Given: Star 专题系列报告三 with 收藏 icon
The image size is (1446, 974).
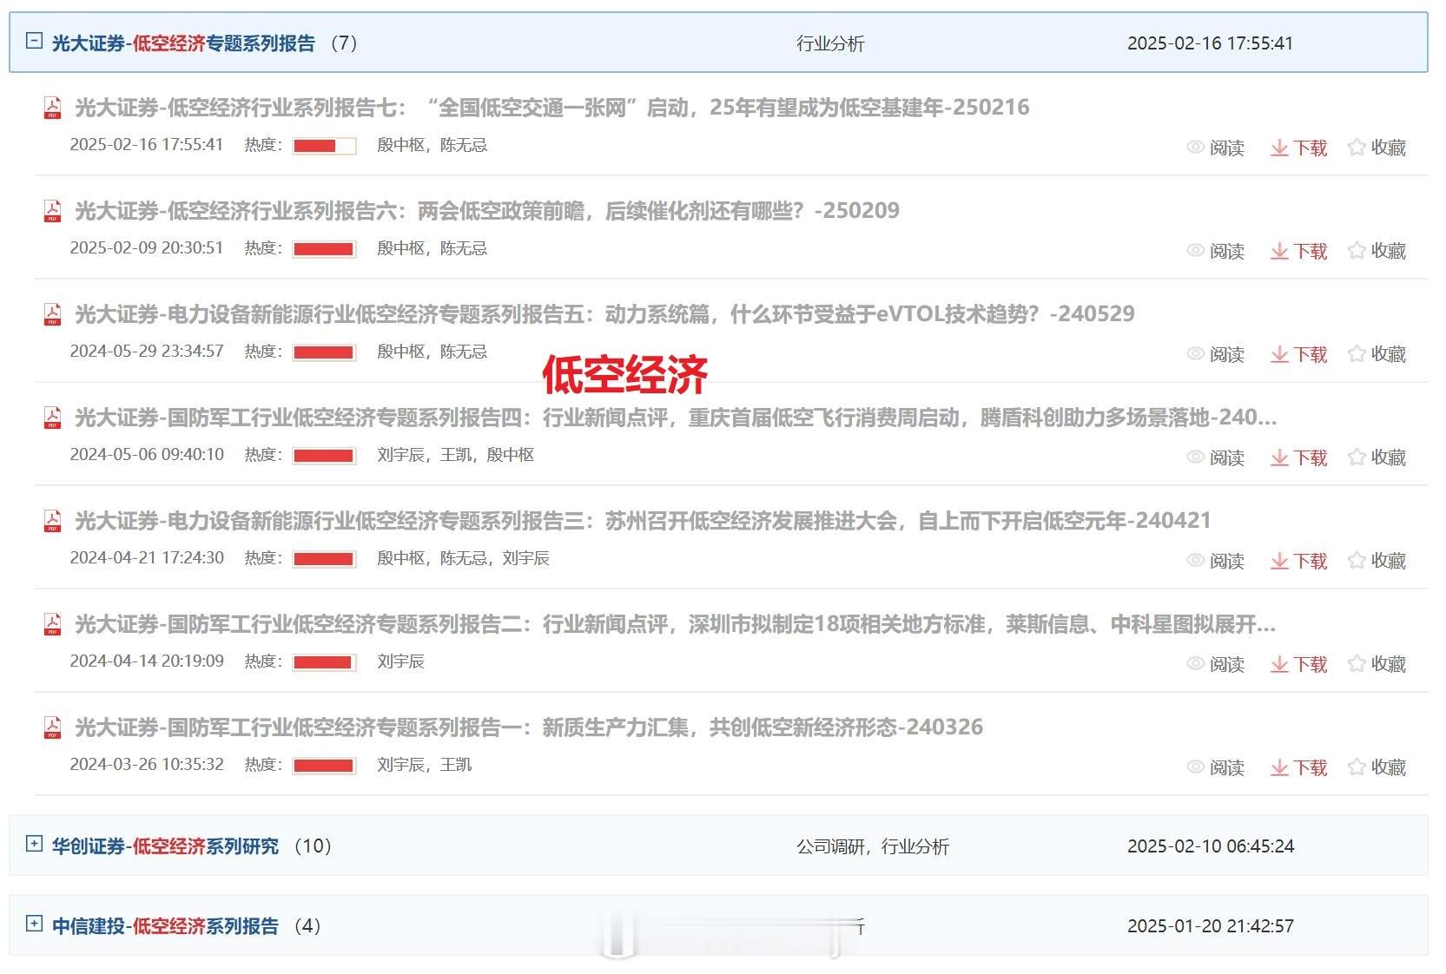Looking at the screenshot, I should [x=1357, y=561].
